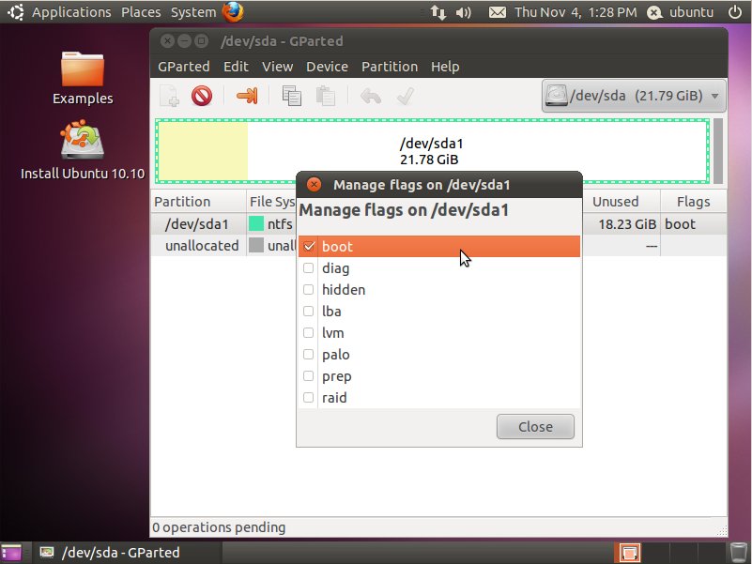
Task: Click the /dev/sda1 graphical partition block
Action: (x=432, y=151)
